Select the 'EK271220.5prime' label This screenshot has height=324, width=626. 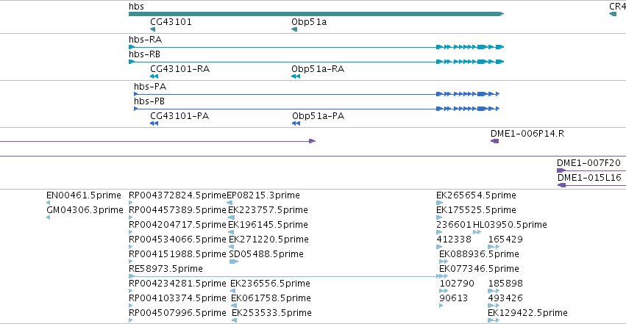(x=268, y=240)
